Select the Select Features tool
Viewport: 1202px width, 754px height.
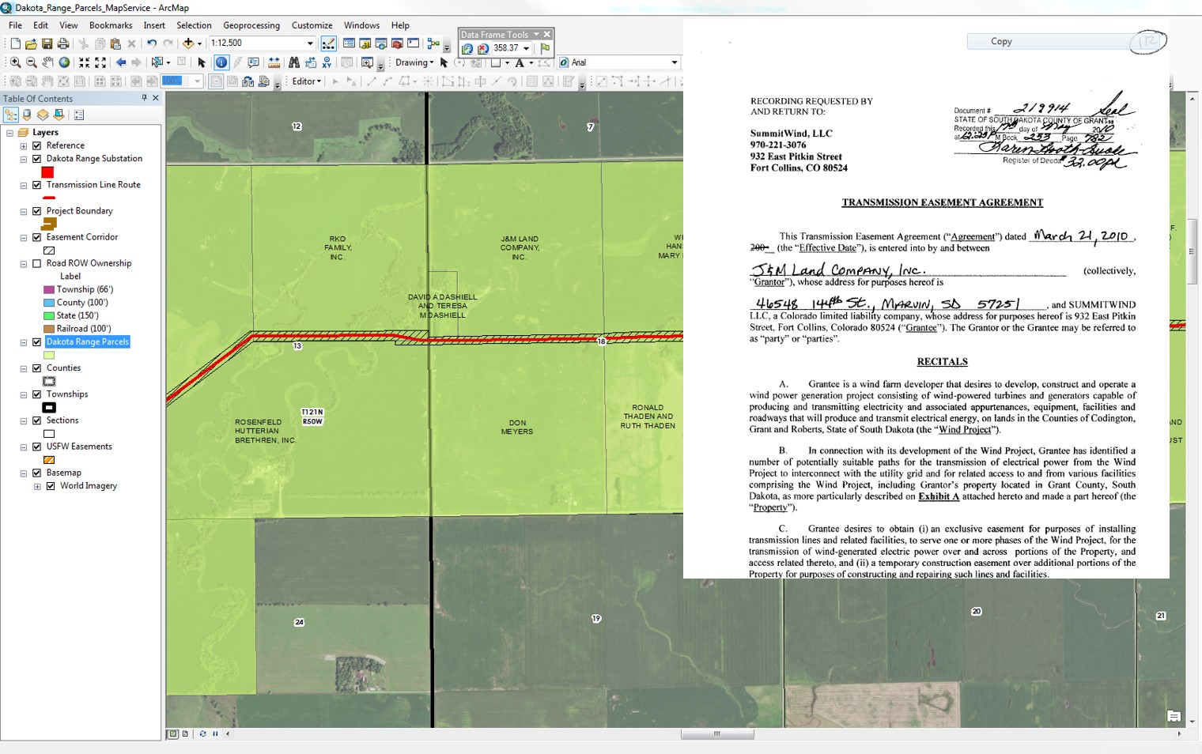tap(157, 62)
